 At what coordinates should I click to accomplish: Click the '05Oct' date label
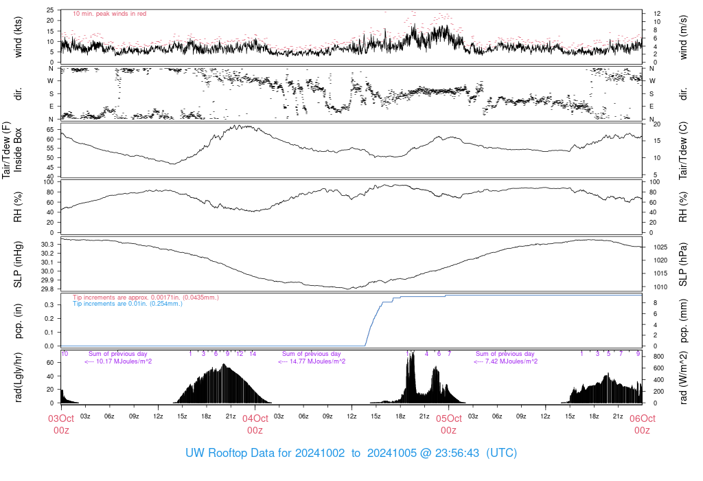tap(449, 418)
